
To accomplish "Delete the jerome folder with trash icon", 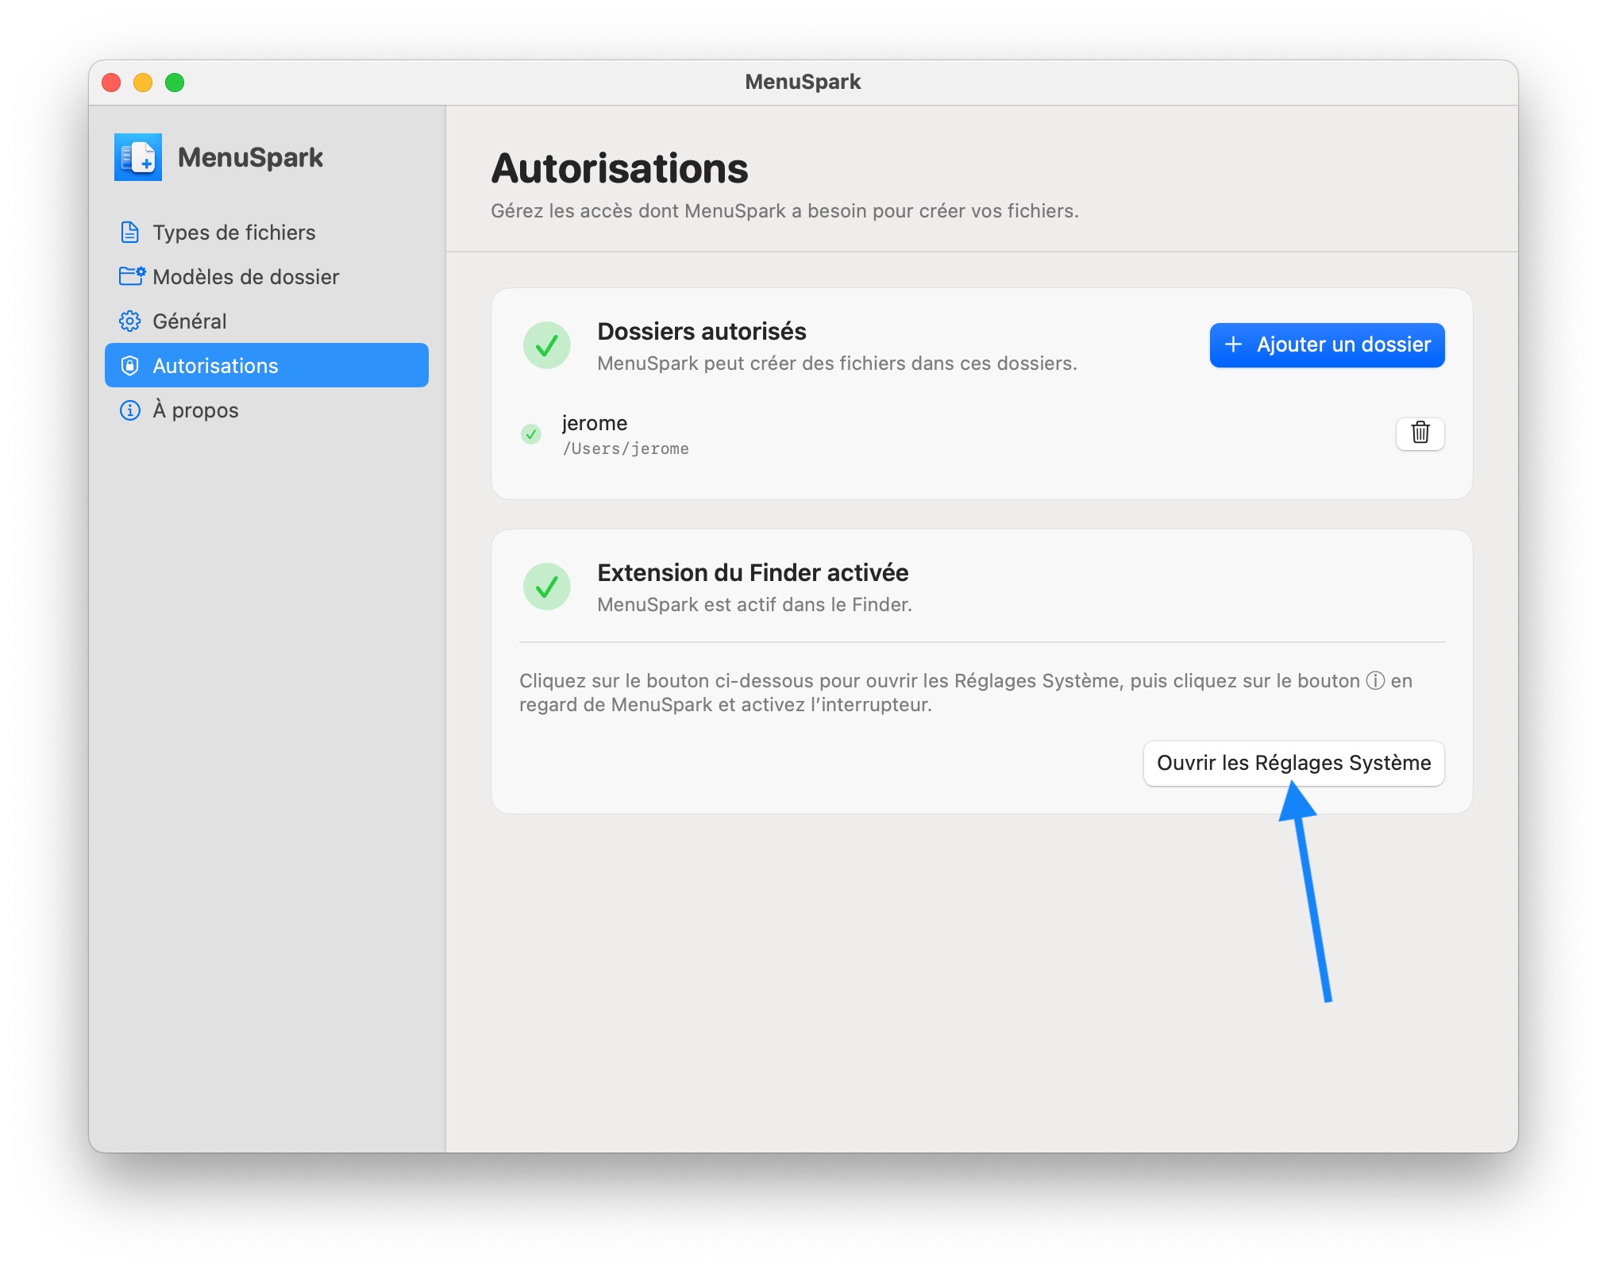I will [1420, 433].
